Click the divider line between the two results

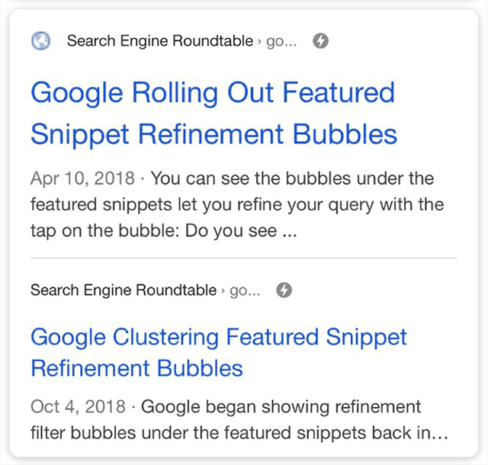tap(243, 258)
